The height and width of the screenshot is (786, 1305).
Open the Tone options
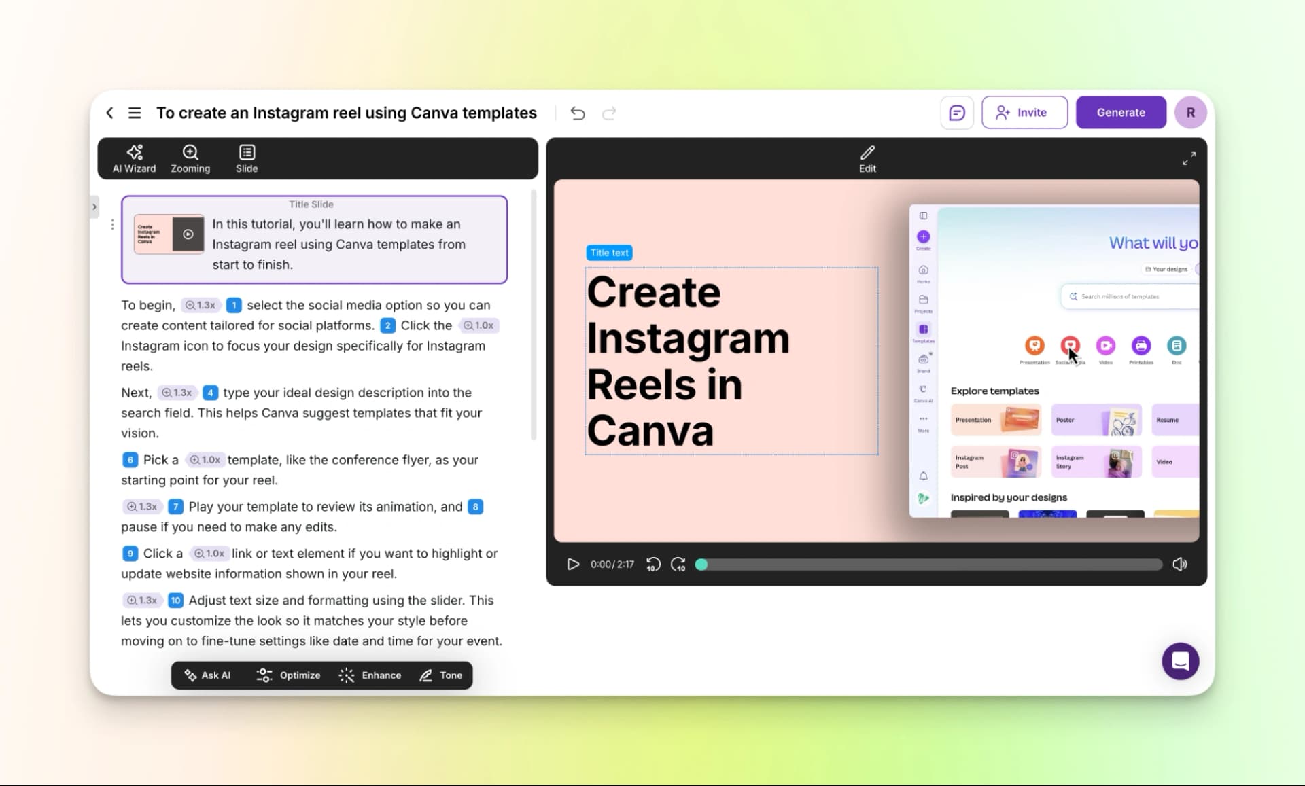pyautogui.click(x=441, y=675)
